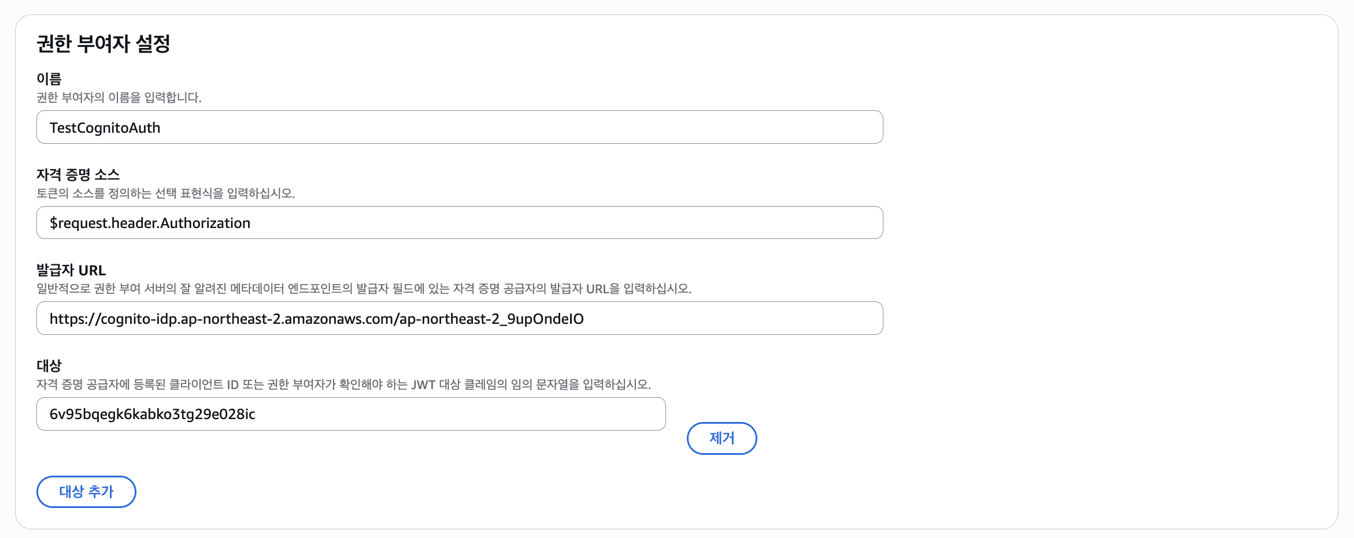Click the help text under 이름 label
The image size is (1354, 538).
pos(119,98)
